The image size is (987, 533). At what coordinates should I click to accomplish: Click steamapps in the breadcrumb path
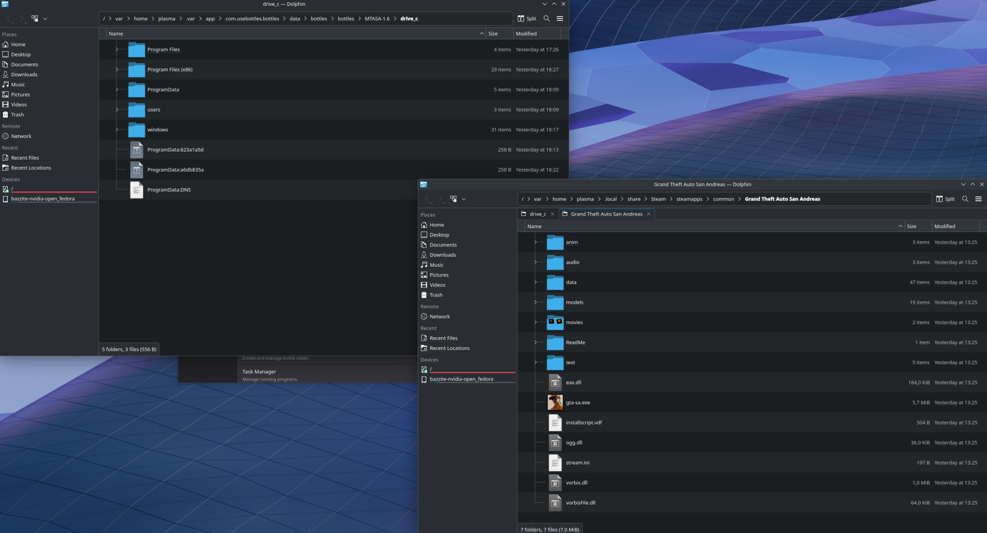coord(689,199)
